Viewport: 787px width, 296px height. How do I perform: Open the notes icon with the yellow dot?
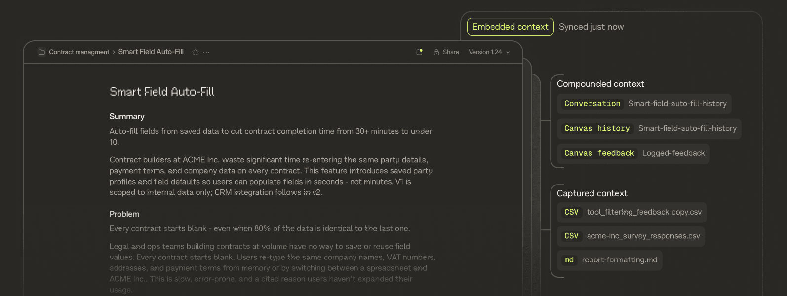coord(420,52)
